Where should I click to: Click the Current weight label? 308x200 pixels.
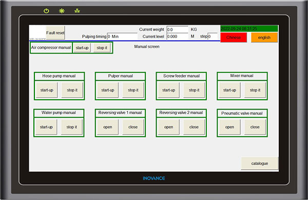(x=151, y=29)
